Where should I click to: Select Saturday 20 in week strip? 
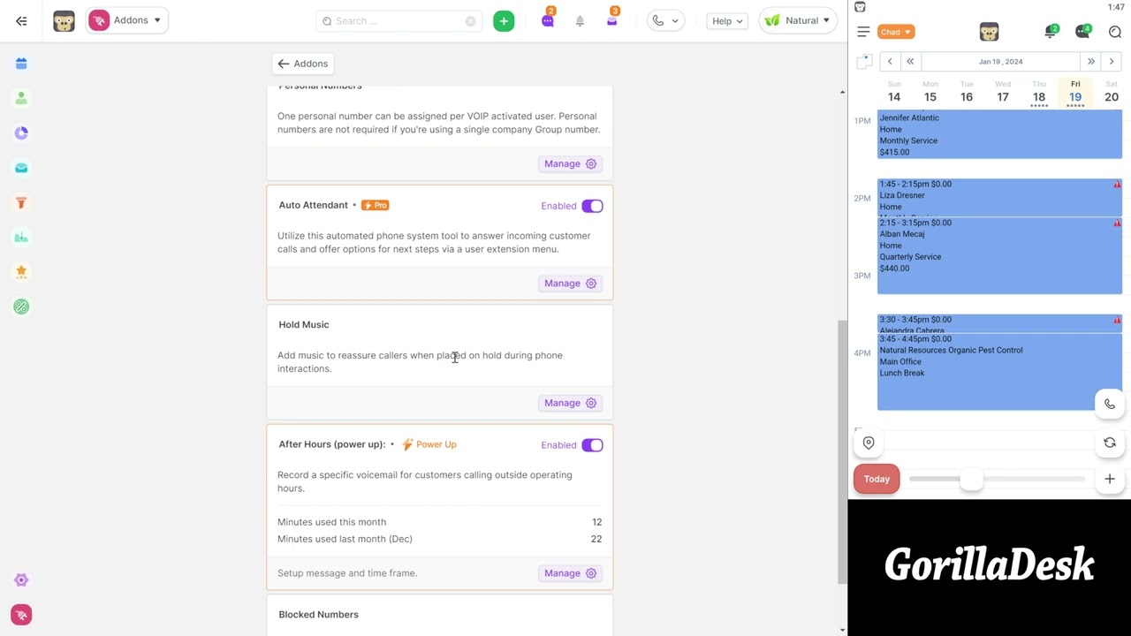[1112, 93]
